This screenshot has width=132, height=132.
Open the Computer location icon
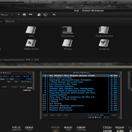(x=46, y=15)
